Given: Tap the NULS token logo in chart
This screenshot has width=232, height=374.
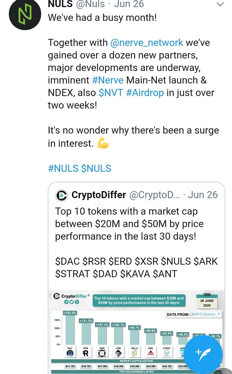Looking at the screenshot, I should (x=134, y=353).
